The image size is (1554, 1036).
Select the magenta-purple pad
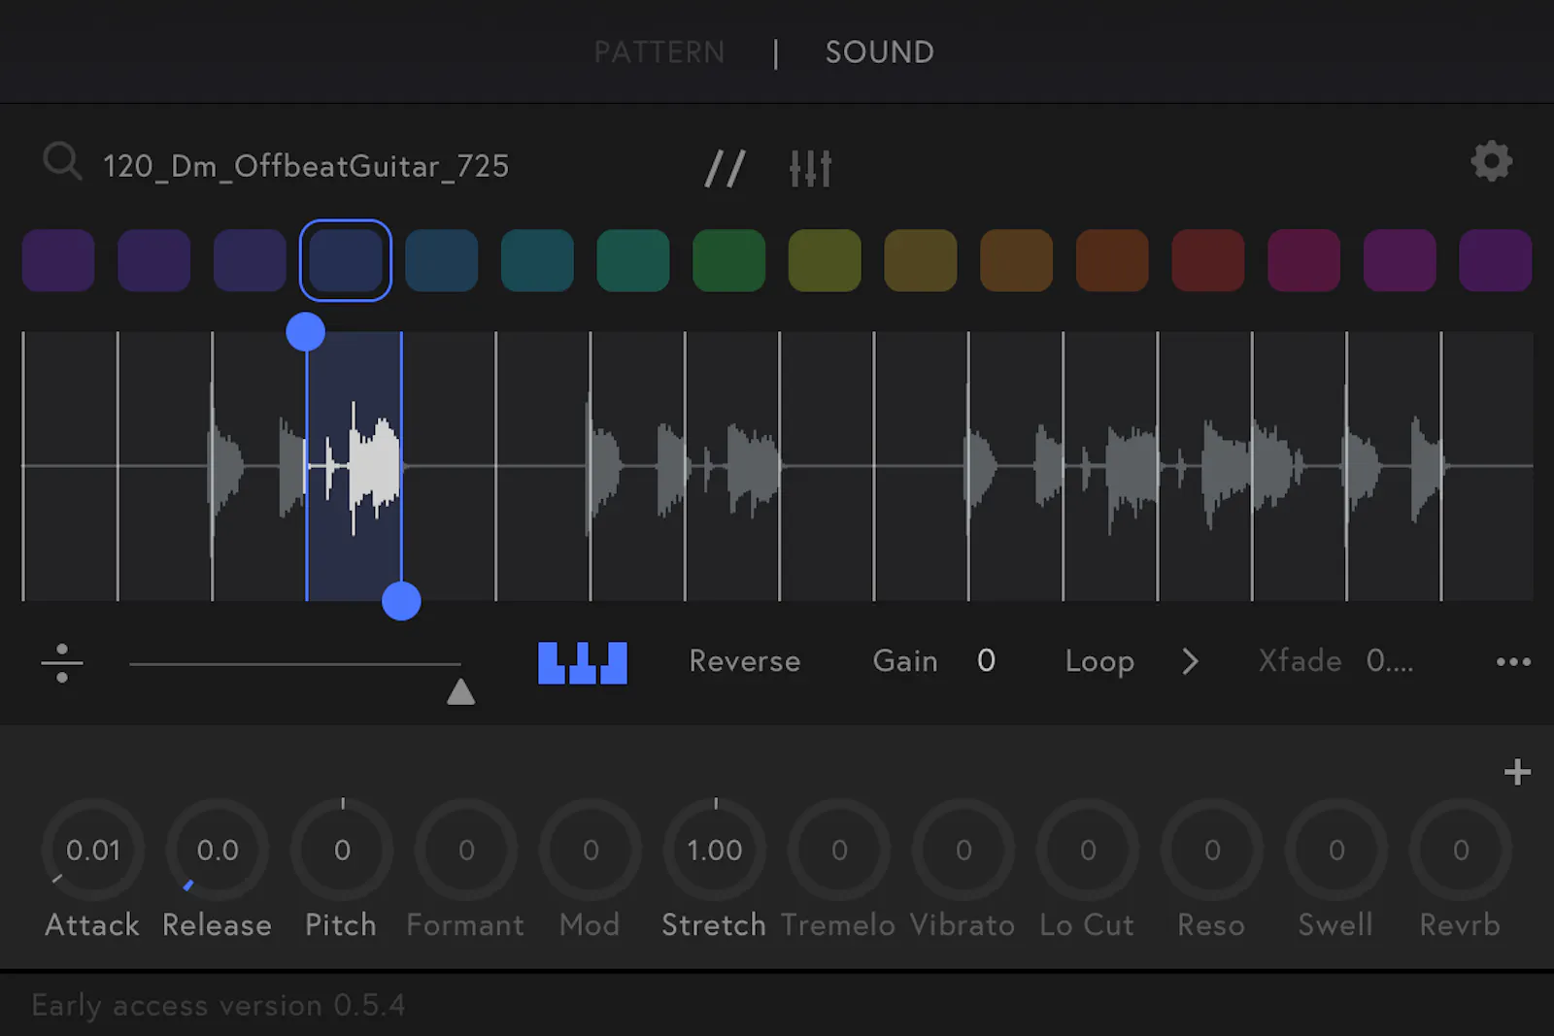tap(1400, 260)
